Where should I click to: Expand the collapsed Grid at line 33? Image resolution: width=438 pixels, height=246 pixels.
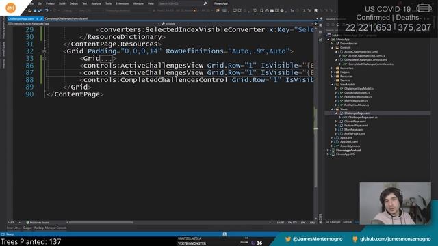(x=44, y=58)
